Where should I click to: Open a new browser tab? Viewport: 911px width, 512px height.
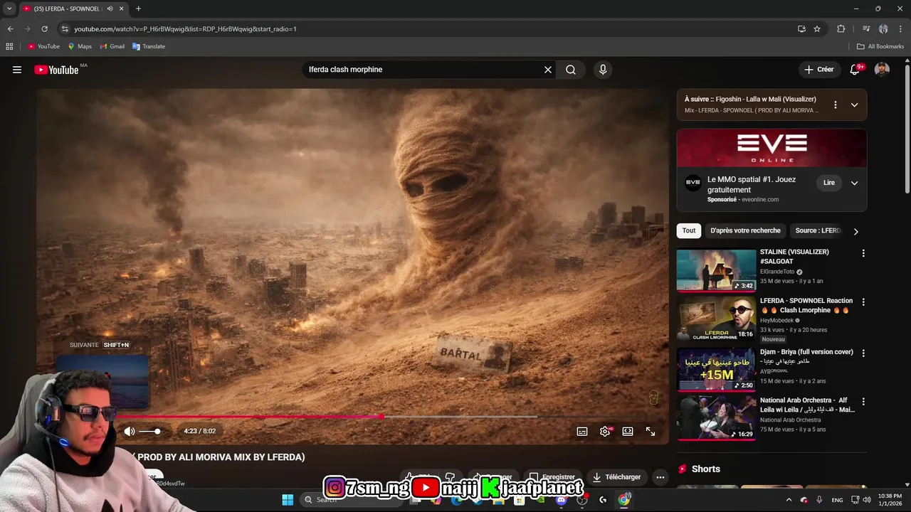pyautogui.click(x=138, y=9)
